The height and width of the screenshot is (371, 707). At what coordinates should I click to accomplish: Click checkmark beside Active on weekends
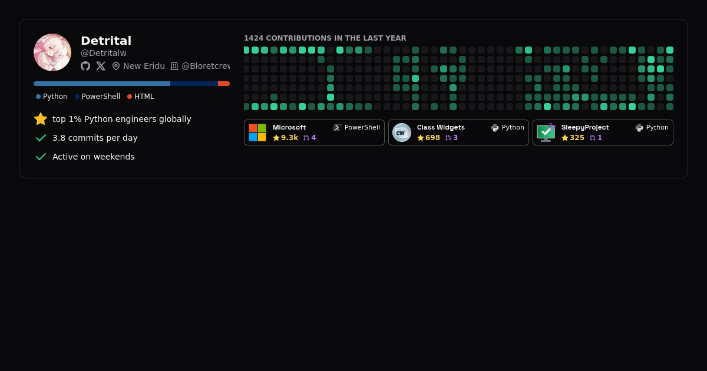(41, 157)
